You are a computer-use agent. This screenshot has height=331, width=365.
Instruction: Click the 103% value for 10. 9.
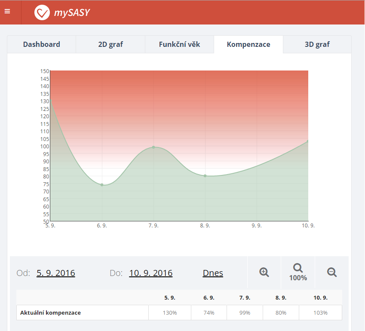(320, 313)
